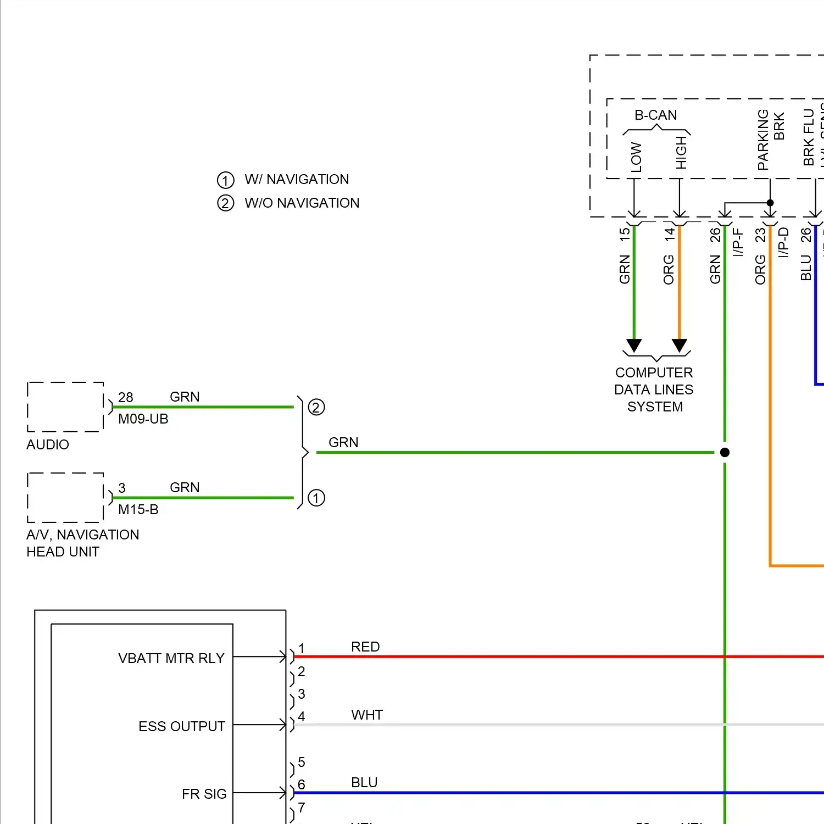The height and width of the screenshot is (824, 824).
Task: Click the W/O NAVIGATION legend label
Action: [302, 203]
